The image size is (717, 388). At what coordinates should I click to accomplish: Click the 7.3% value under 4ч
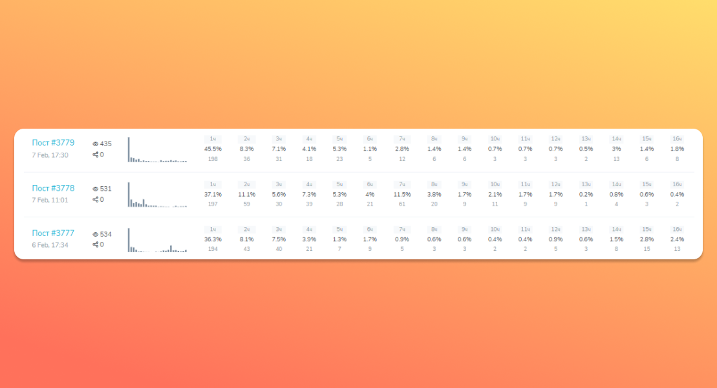(309, 195)
